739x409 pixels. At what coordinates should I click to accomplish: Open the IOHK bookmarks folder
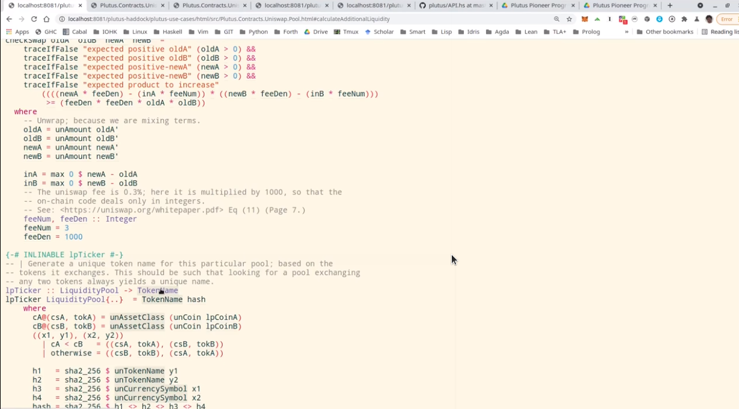click(x=105, y=32)
